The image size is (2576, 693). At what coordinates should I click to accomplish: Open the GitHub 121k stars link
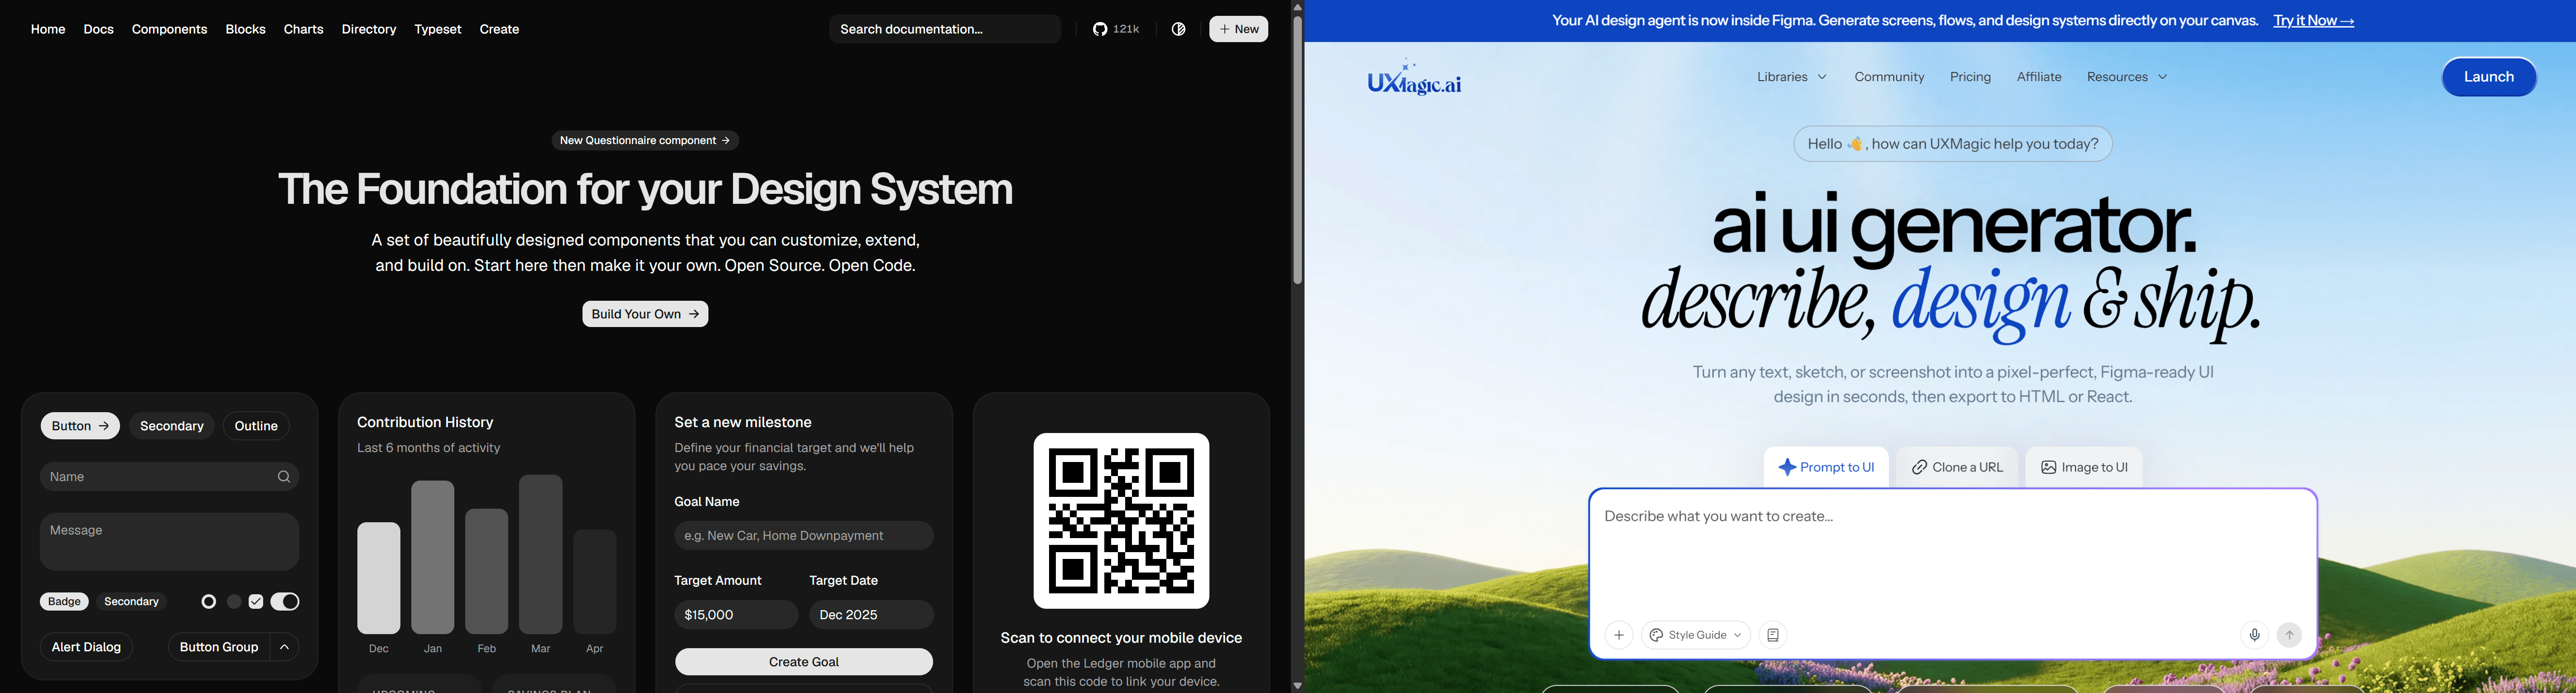(x=1116, y=29)
